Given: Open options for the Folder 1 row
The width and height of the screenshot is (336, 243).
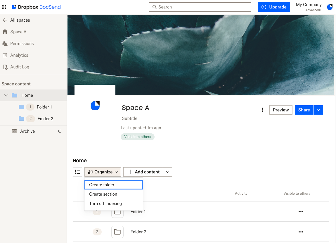Looking at the screenshot, I should tap(301, 211).
